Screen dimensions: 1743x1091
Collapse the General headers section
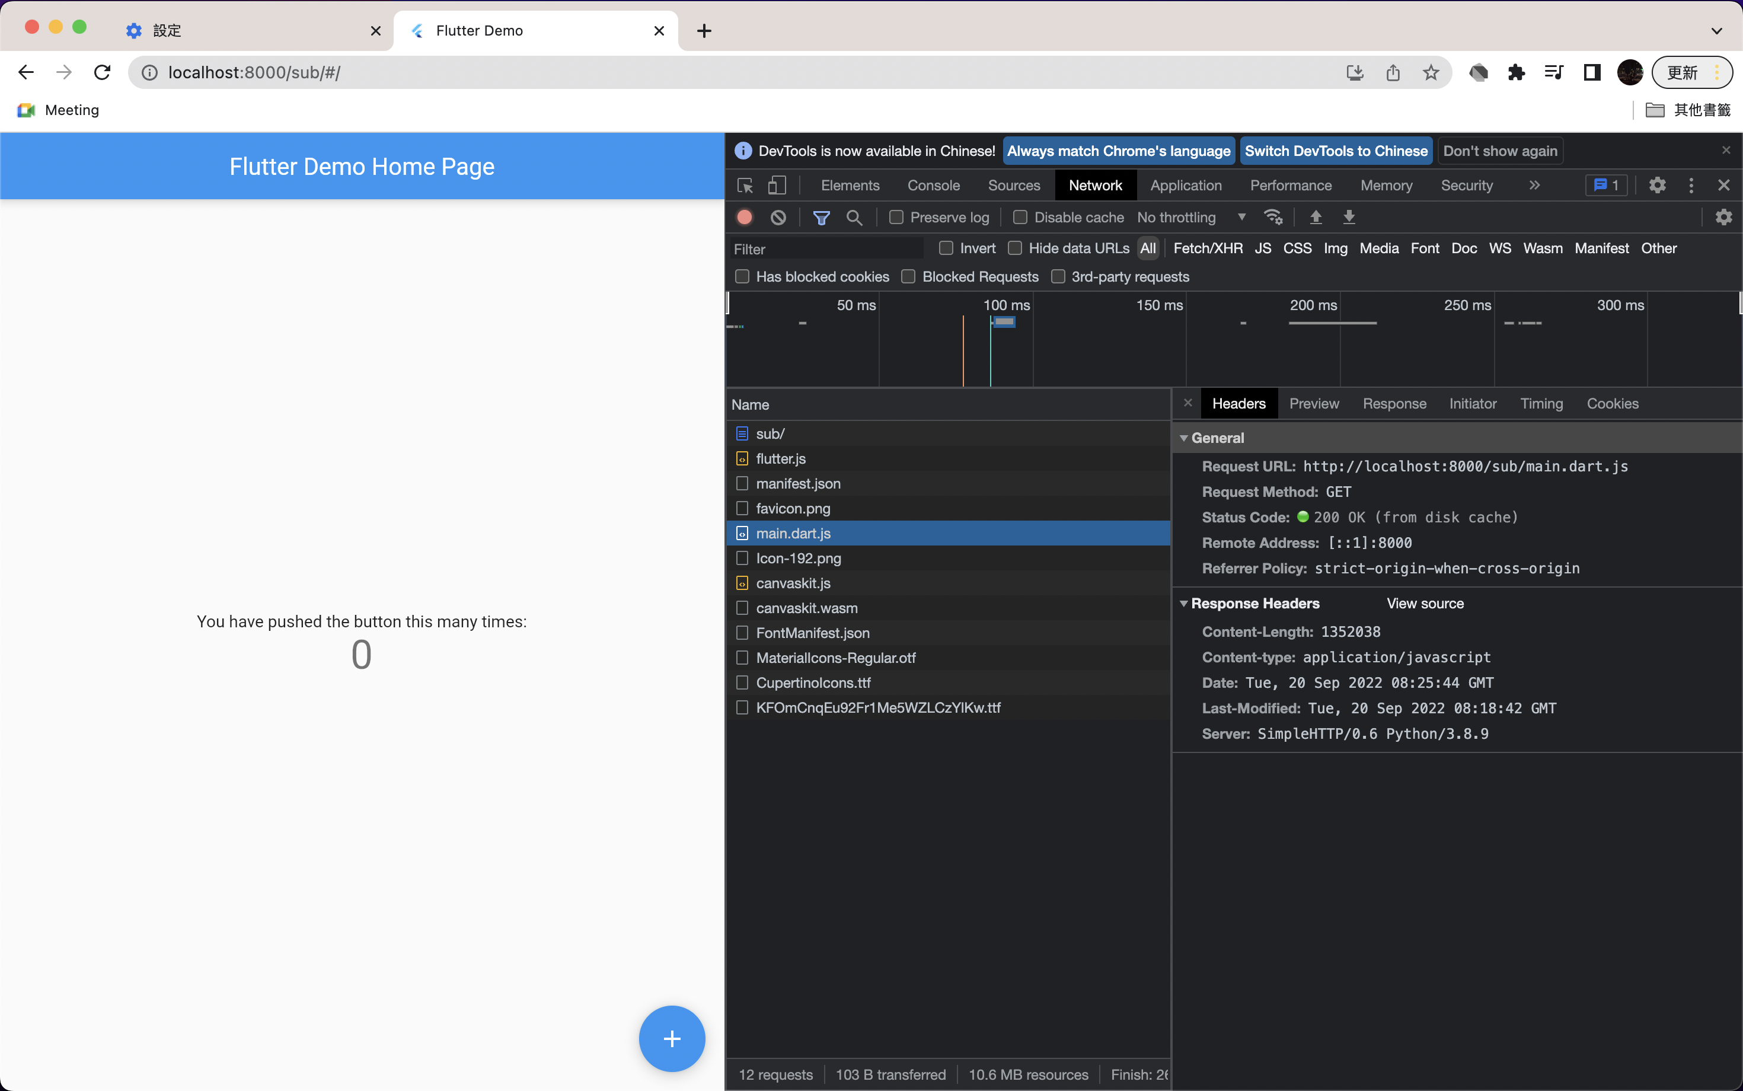(1184, 437)
